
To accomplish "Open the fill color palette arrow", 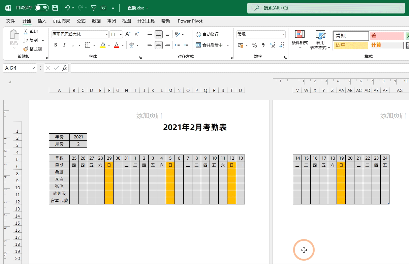I will tap(109, 45).
